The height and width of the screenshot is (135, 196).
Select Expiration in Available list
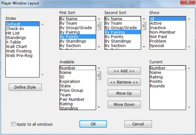pos(70,82)
